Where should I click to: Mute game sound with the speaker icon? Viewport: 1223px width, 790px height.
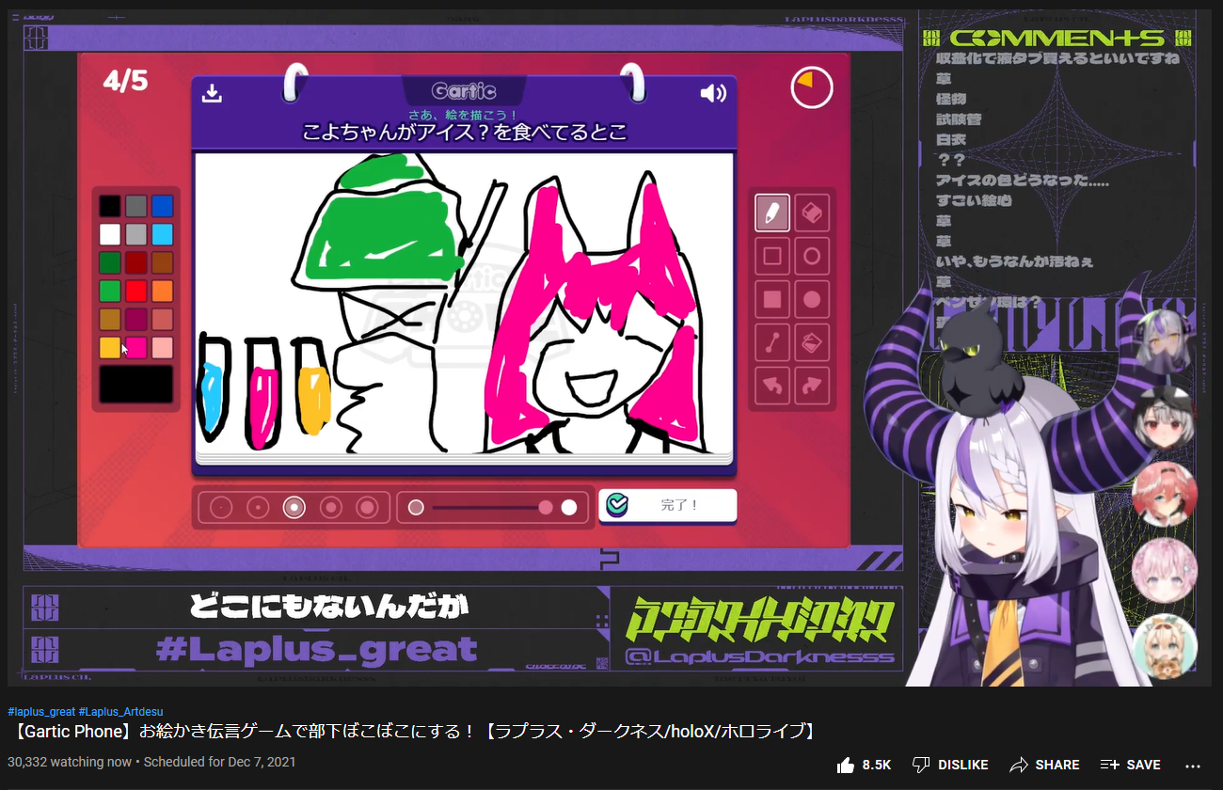(x=713, y=92)
